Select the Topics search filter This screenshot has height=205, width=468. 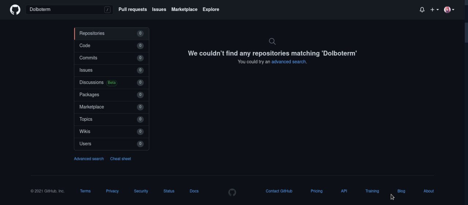[112, 119]
